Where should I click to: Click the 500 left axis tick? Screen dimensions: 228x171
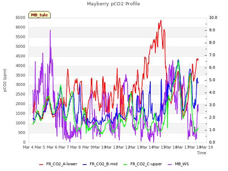click(22, 133)
